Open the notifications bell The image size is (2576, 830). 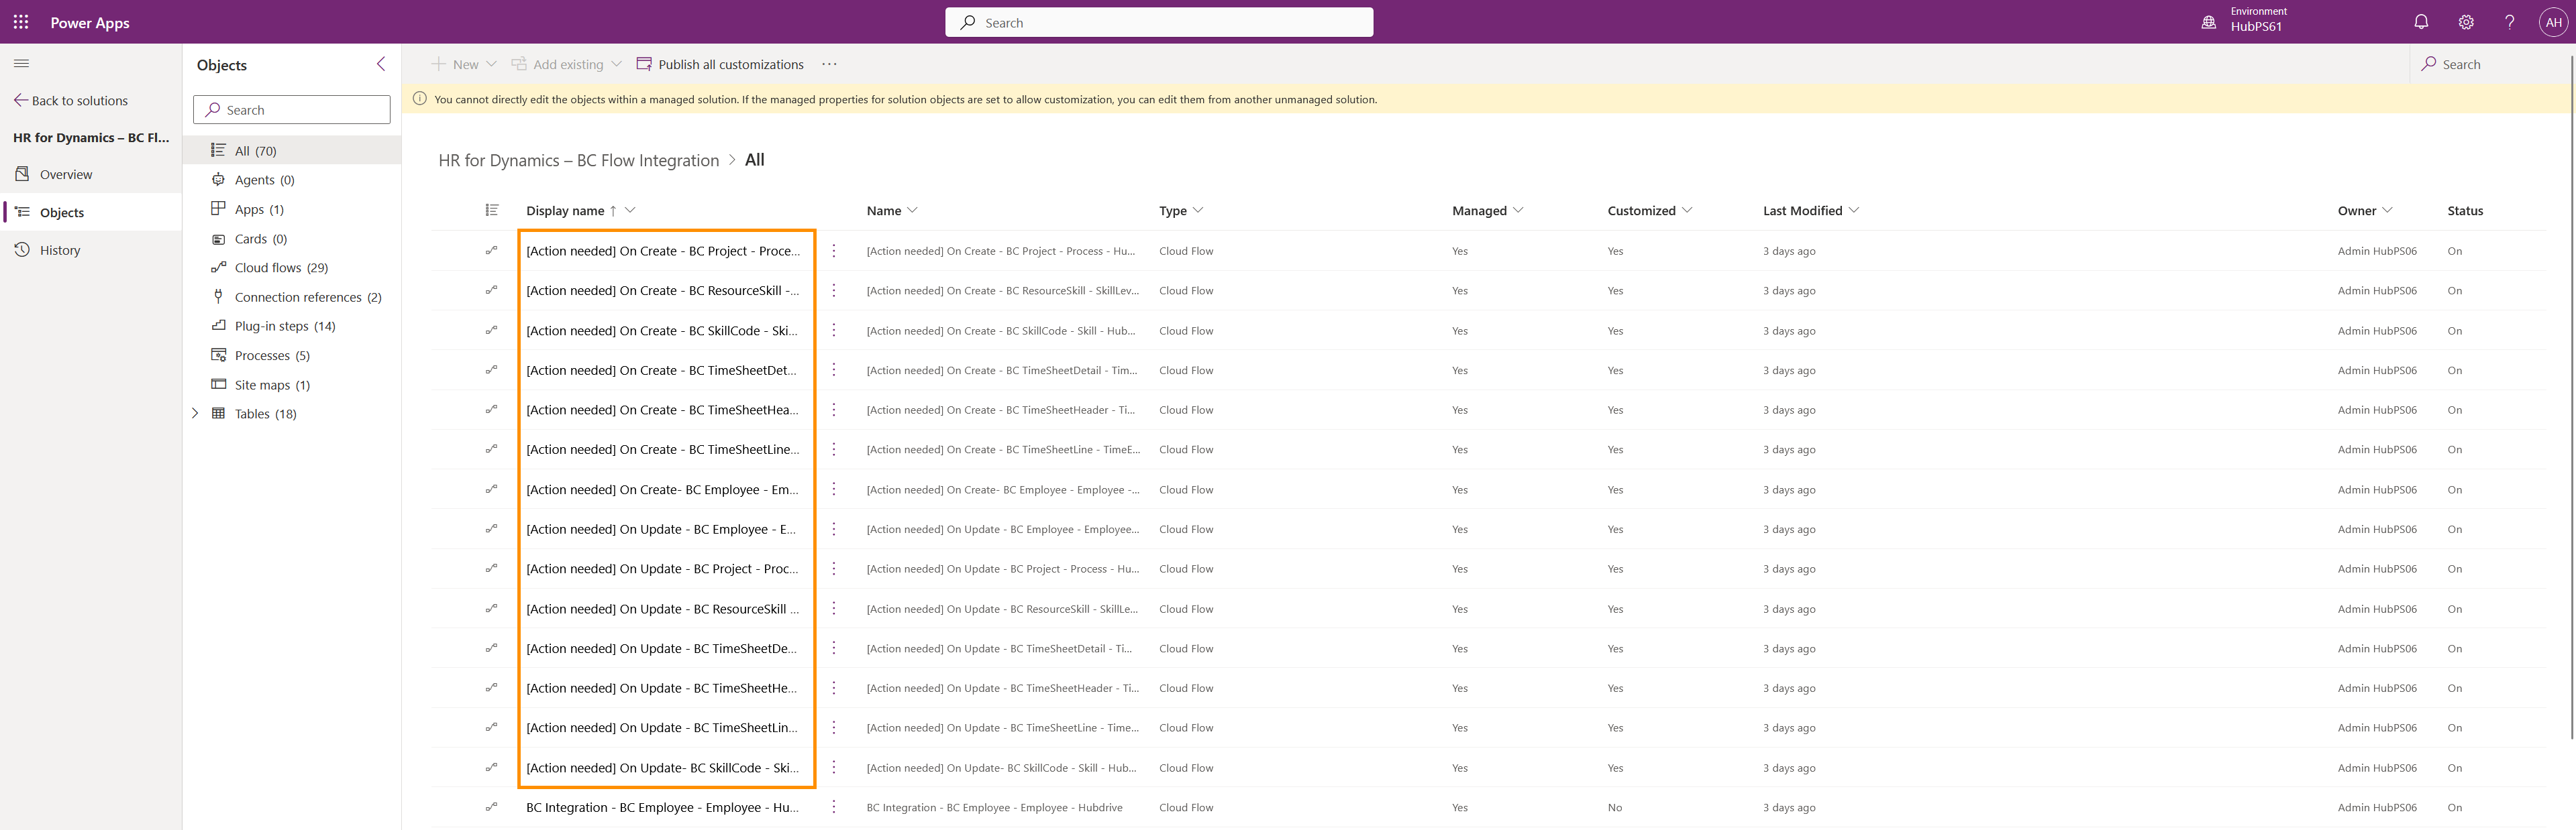[x=2421, y=22]
